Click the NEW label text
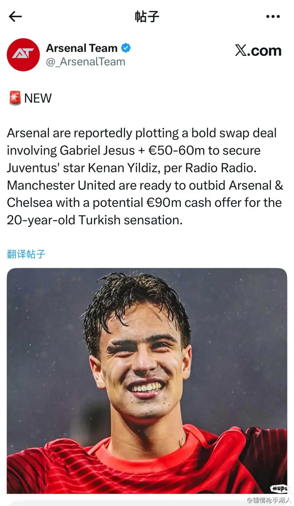 coord(38,98)
